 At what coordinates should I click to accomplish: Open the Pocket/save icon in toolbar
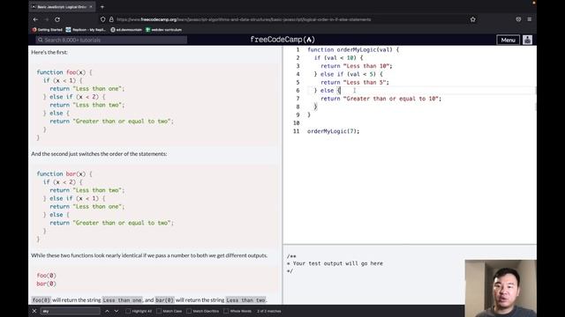518,19
